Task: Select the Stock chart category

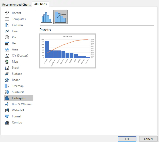Action: coord(15,68)
